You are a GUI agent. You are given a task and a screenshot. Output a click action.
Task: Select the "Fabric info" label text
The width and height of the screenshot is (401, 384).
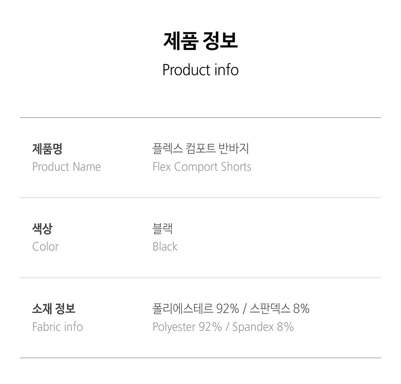click(57, 327)
